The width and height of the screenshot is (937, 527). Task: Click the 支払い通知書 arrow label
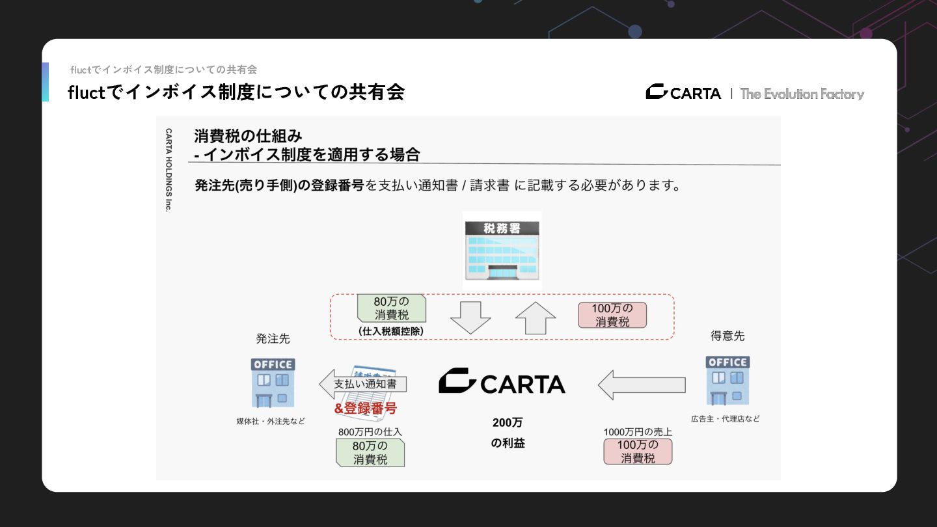pyautogui.click(x=363, y=384)
